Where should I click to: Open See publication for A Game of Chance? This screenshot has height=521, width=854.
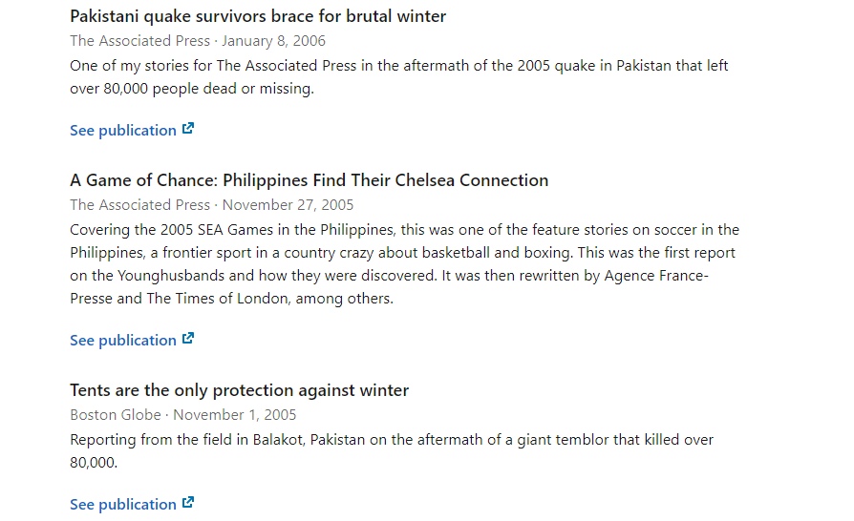coord(132,340)
